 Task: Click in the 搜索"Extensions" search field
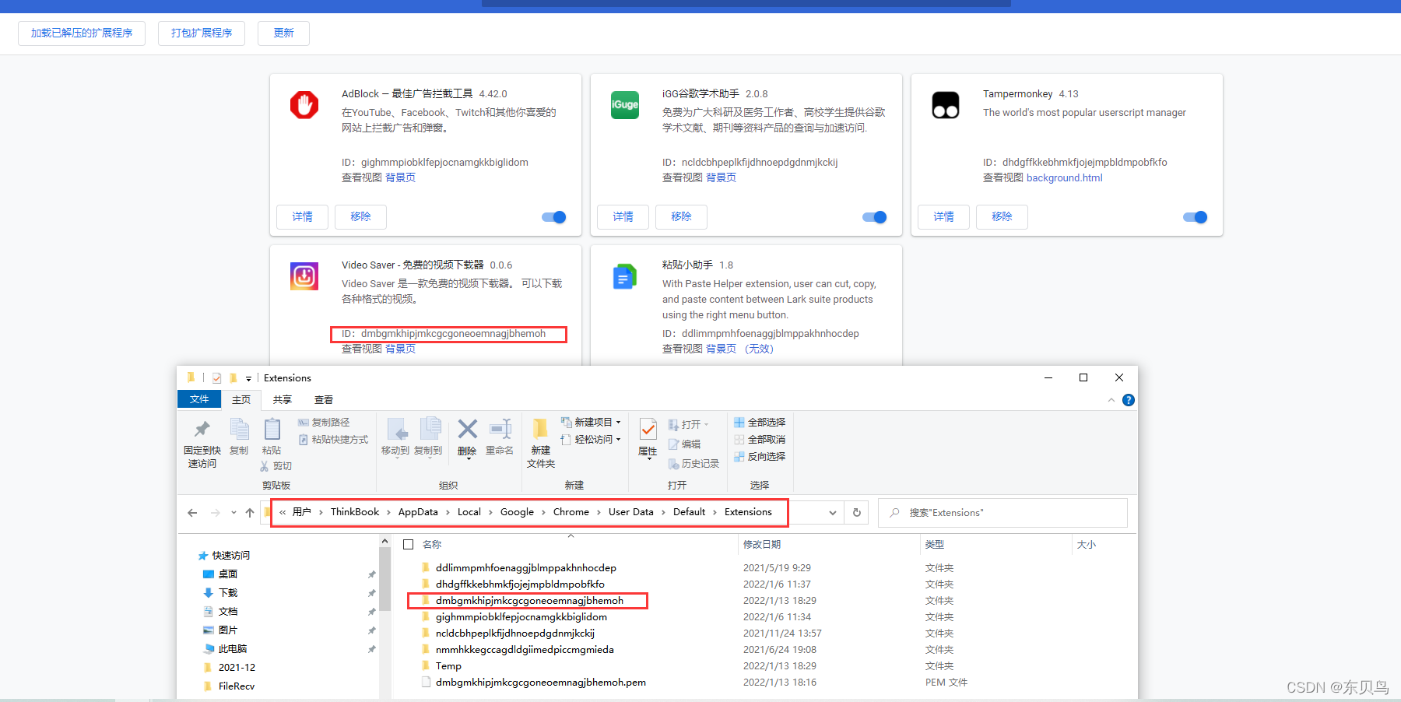click(1002, 512)
